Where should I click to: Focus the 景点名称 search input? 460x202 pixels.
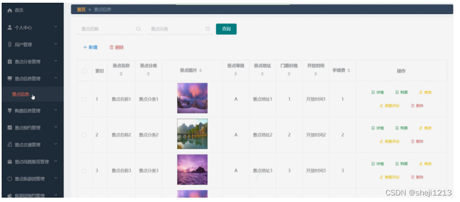click(x=110, y=29)
